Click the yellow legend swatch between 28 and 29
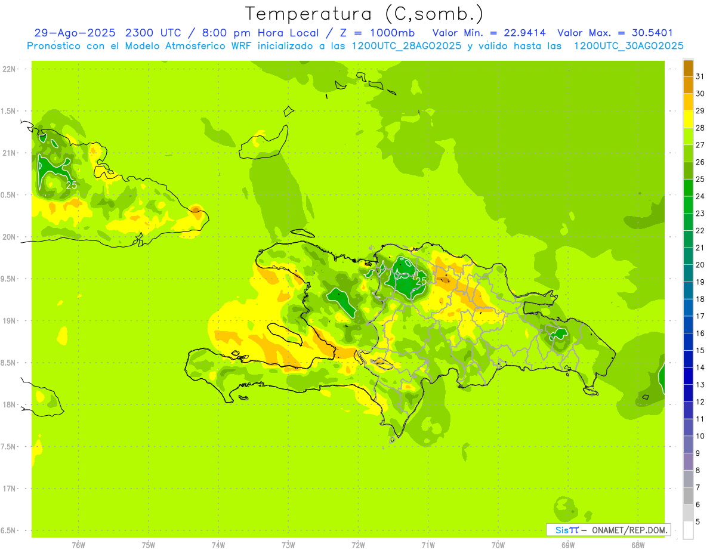Viewport: 716px width, 553px height. point(688,119)
